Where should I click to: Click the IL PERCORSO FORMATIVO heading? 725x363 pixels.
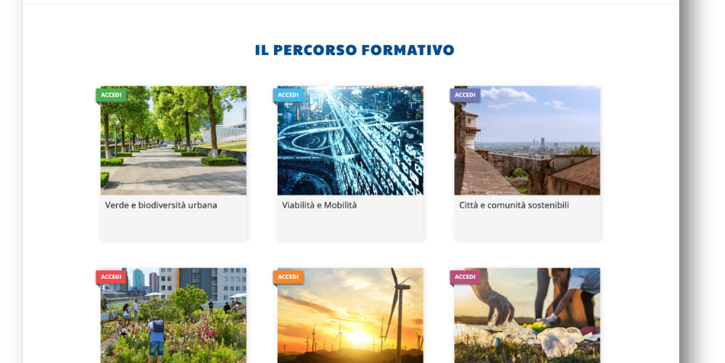(x=355, y=50)
